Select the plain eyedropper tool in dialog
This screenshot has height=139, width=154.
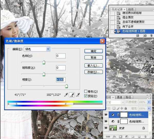click(x=66, y=95)
